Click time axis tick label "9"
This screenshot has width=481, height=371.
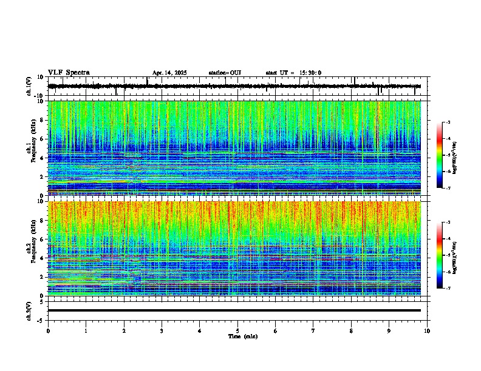[389, 331]
